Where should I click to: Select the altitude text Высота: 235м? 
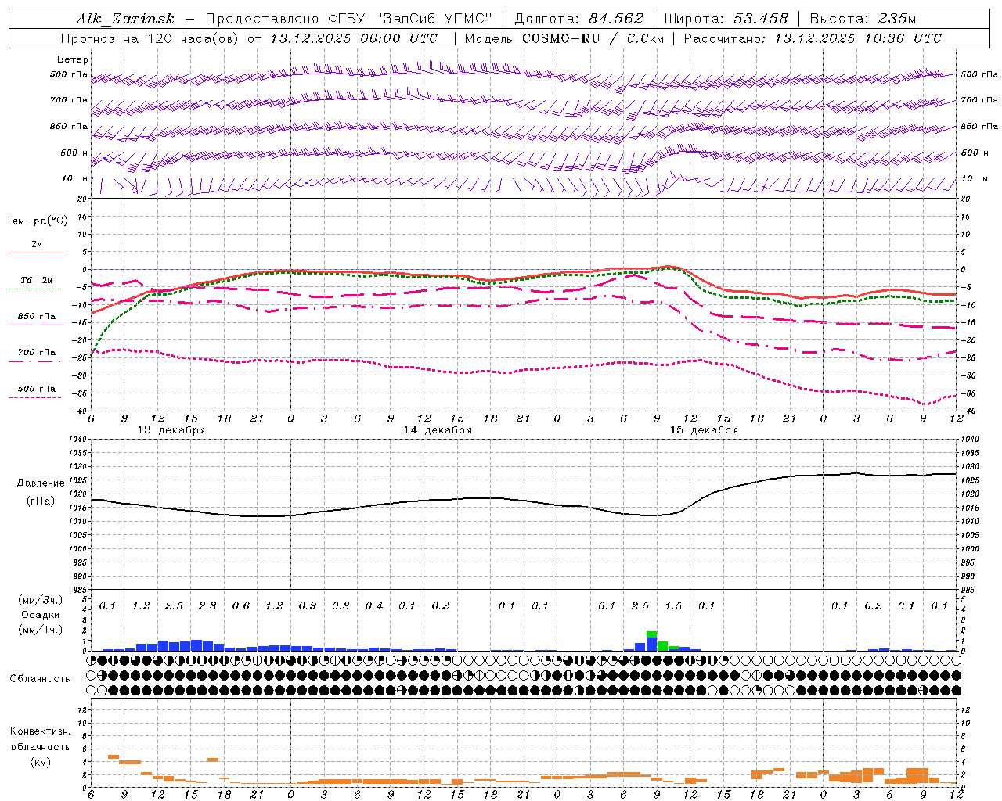863,19
